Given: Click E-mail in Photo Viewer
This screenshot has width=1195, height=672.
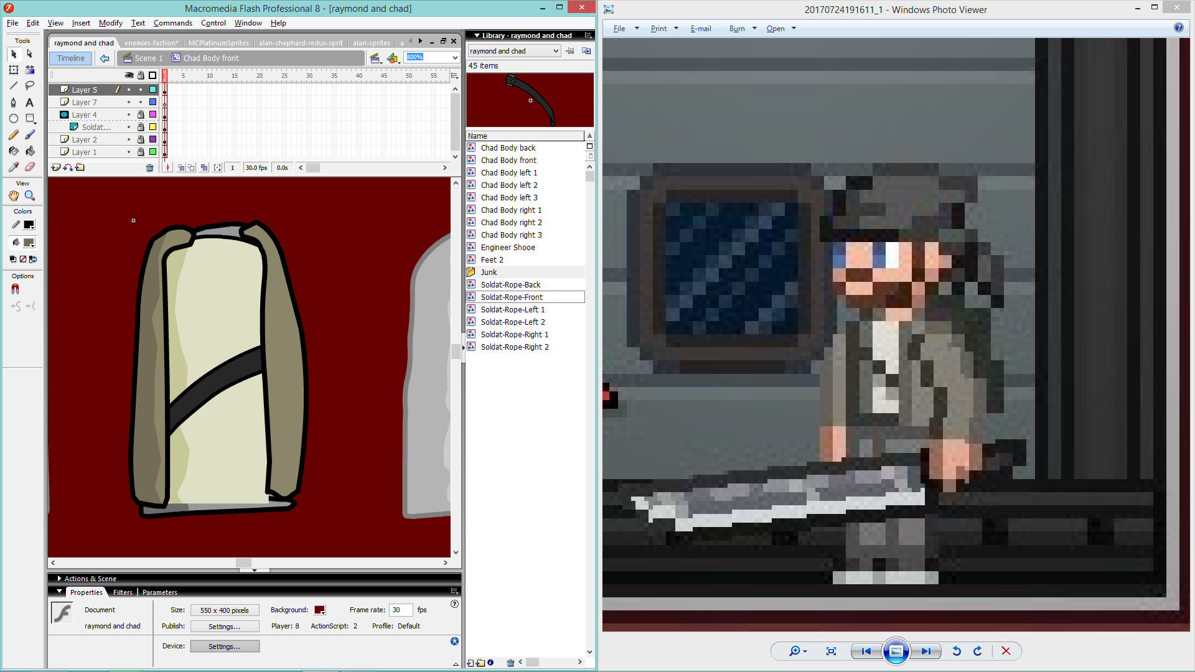Looking at the screenshot, I should pos(700,29).
